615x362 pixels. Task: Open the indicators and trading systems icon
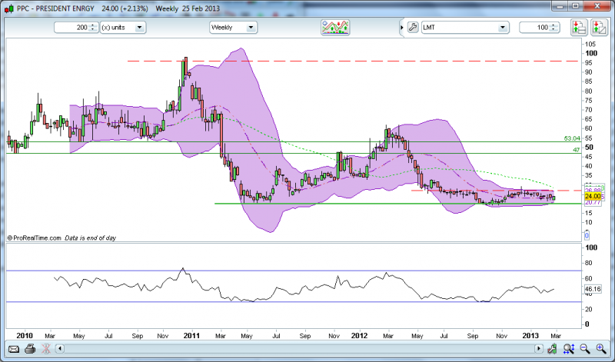coord(335,28)
